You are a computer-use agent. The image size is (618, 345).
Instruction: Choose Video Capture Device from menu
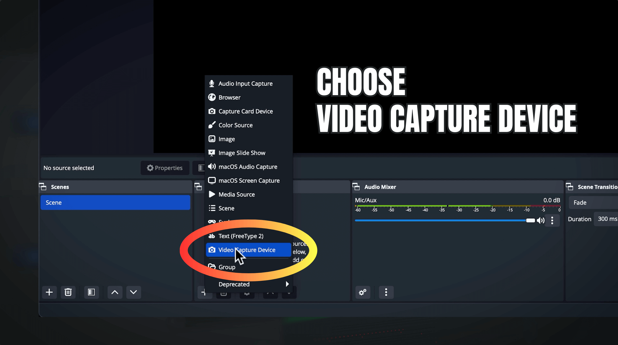[x=247, y=250]
